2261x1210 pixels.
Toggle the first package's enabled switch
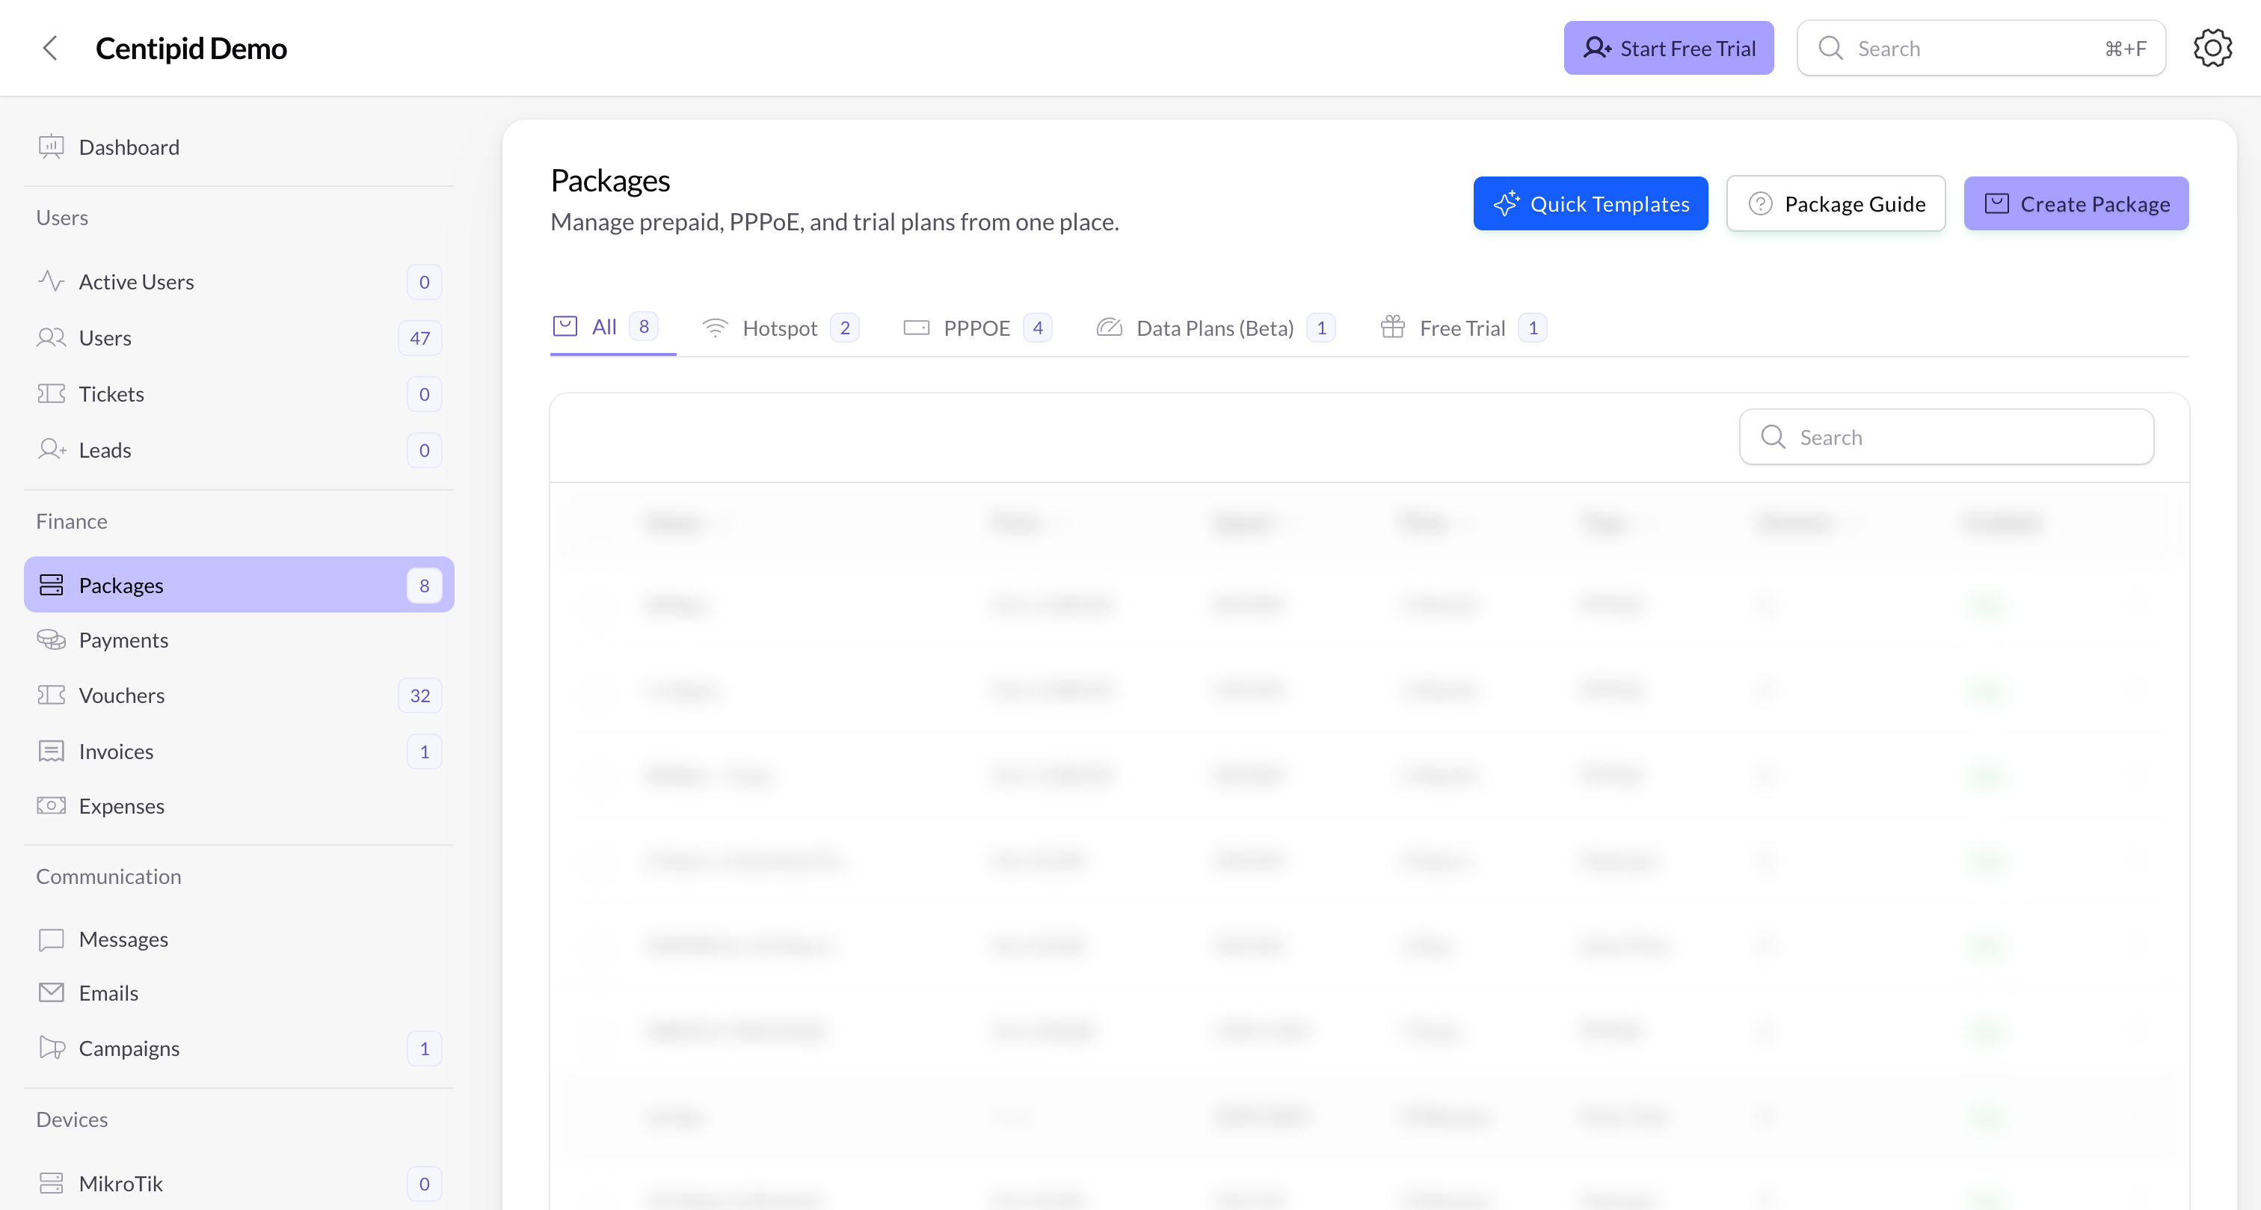click(x=1989, y=606)
